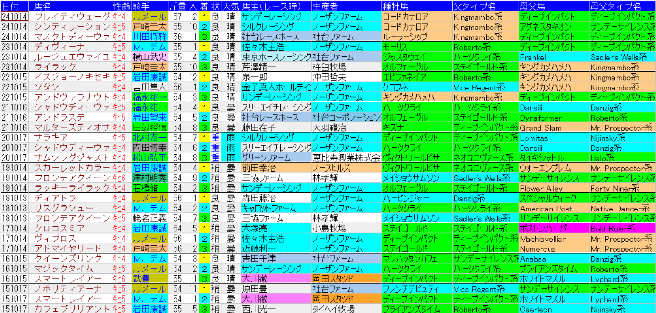
Task: Select horse name ラッキーライラック
Action: coord(70,189)
